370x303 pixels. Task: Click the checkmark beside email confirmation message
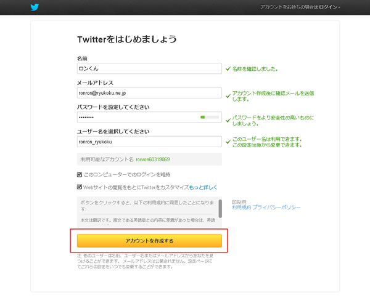(228, 96)
